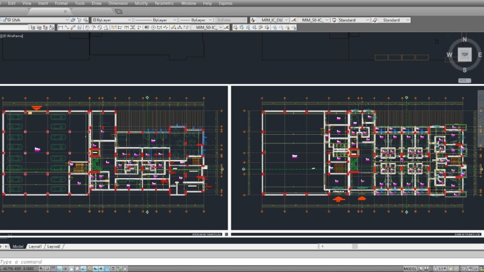Open the Edit menu
484x272 pixels.
tap(12, 4)
